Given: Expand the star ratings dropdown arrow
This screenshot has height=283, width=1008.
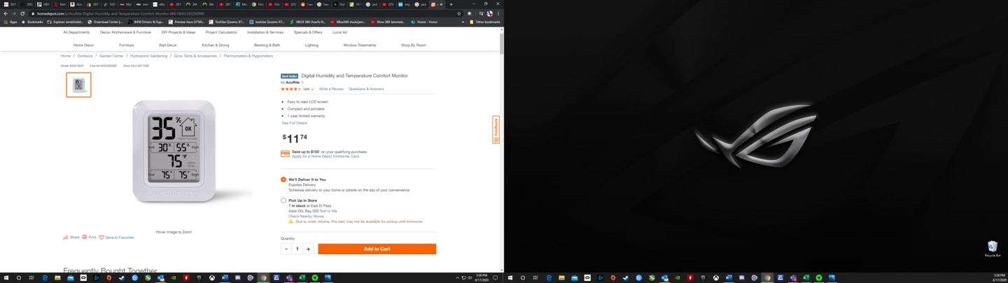Looking at the screenshot, I should pos(312,89).
